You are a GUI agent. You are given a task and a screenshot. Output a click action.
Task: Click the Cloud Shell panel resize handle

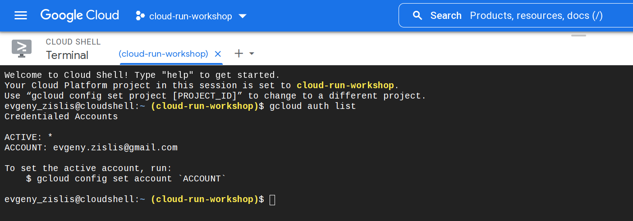tap(578, 35)
